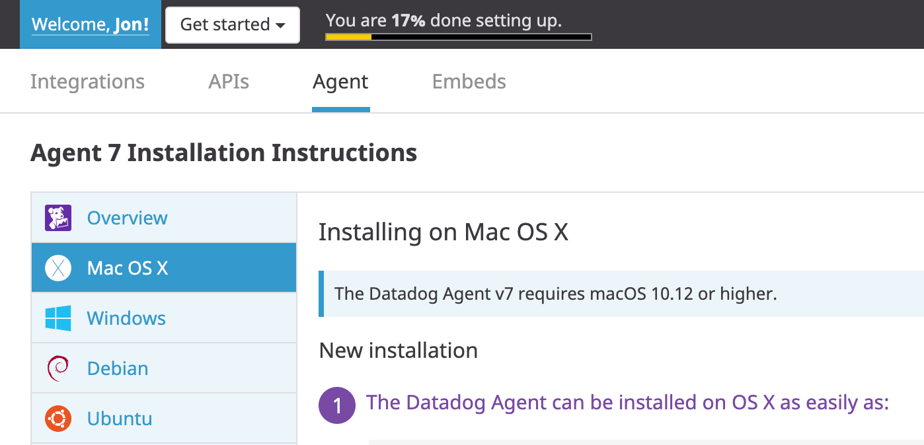Open the APIs tab
Screen dimensions: 924x445
tap(229, 82)
